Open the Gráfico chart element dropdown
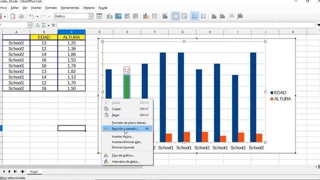Viewport: 320px width, 180px height. (x=91, y=16)
